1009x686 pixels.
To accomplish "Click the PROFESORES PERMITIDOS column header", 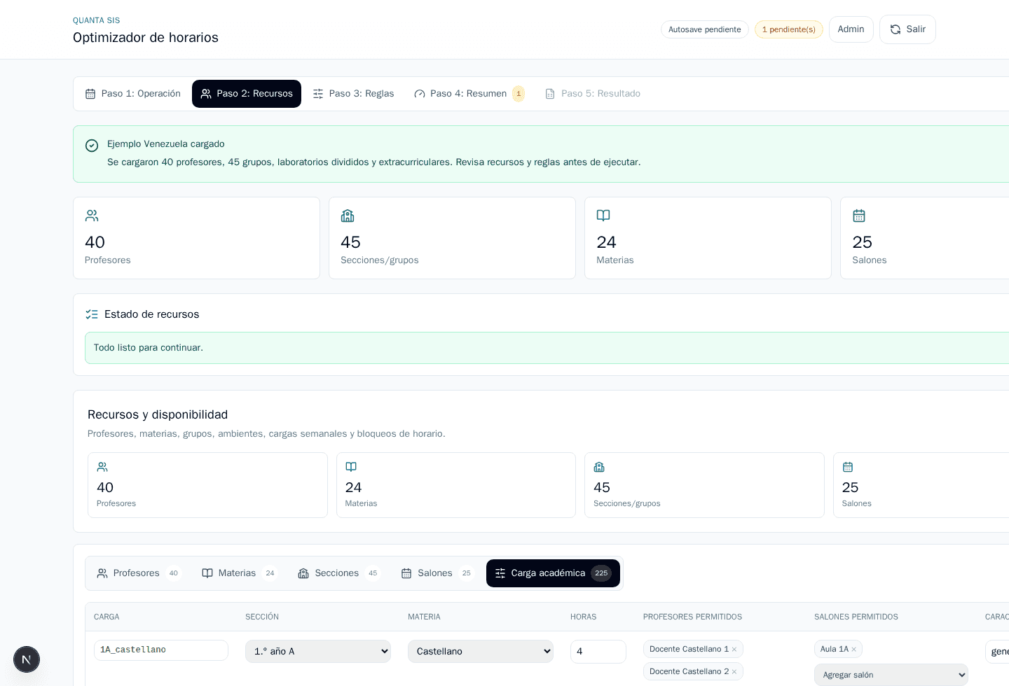I will point(692,617).
